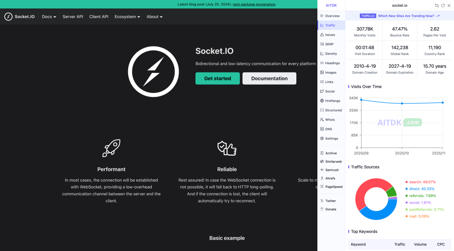Click the blue direct legend swatch

[x=406, y=189]
